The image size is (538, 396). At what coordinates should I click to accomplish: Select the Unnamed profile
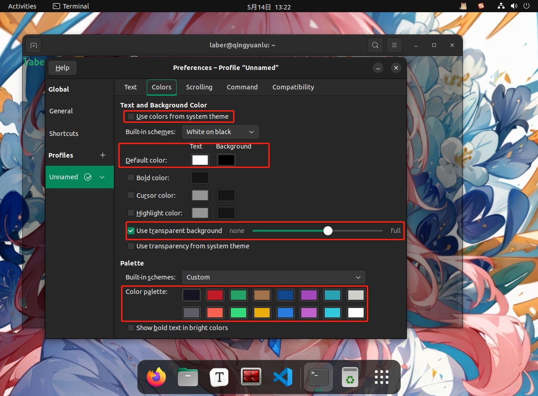tap(80, 177)
